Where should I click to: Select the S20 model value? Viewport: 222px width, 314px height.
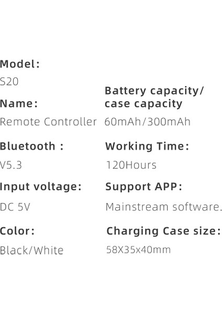coord(9,82)
